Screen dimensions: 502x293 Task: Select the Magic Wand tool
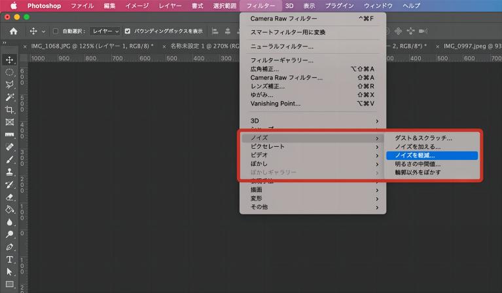coord(10,97)
